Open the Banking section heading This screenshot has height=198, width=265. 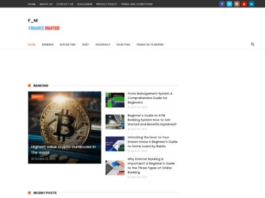click(41, 85)
